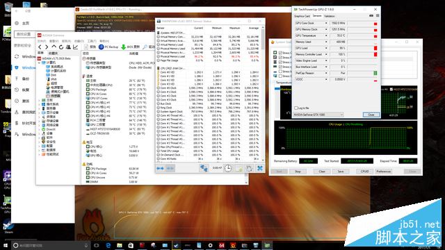Screen dimensions: 445x250
Task: Open Task View on taskbar
Action: click(97, 245)
